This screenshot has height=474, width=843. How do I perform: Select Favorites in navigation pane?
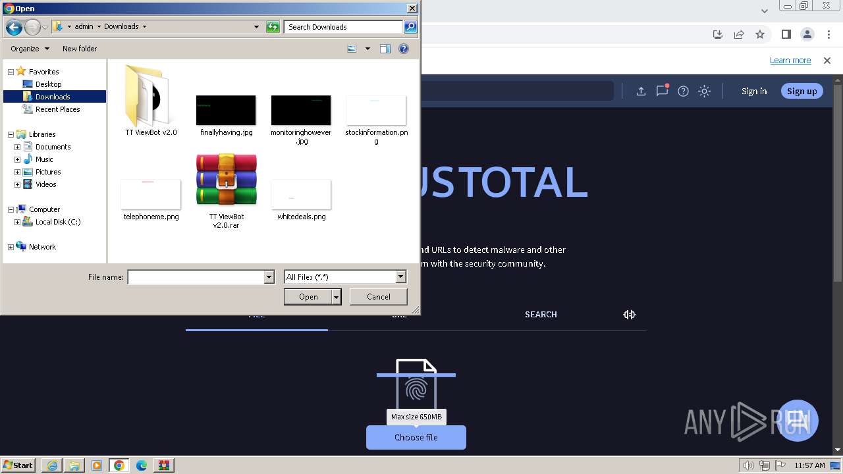pyautogui.click(x=44, y=72)
